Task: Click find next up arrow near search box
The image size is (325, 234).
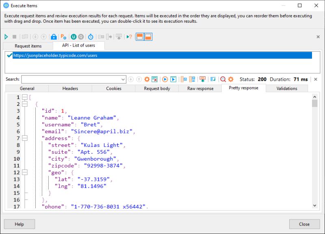Action: pyautogui.click(x=139, y=79)
